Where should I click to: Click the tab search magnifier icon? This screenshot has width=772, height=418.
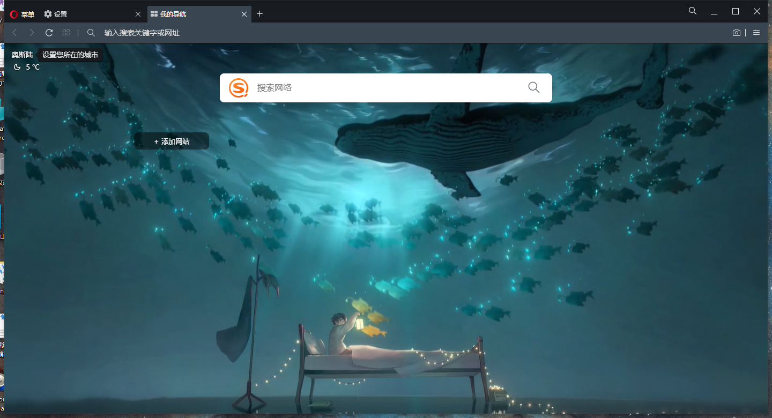point(693,11)
